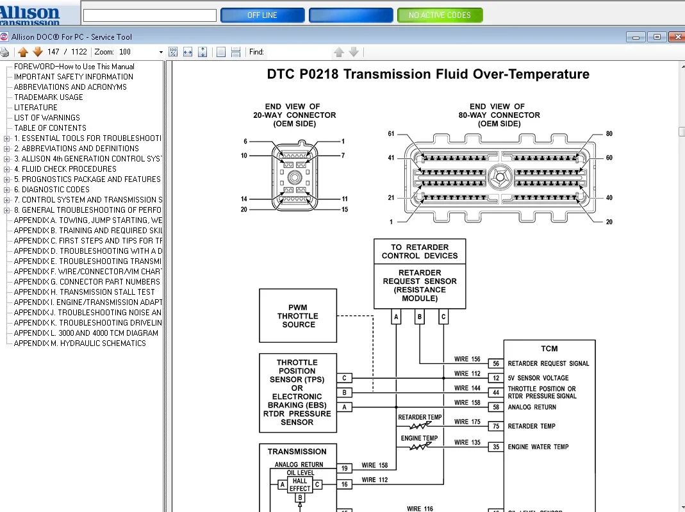The image size is (685, 512).
Task: Expand 5. PROGNOSTICS PACKAGE AND FEATURES node
Action: 6,179
